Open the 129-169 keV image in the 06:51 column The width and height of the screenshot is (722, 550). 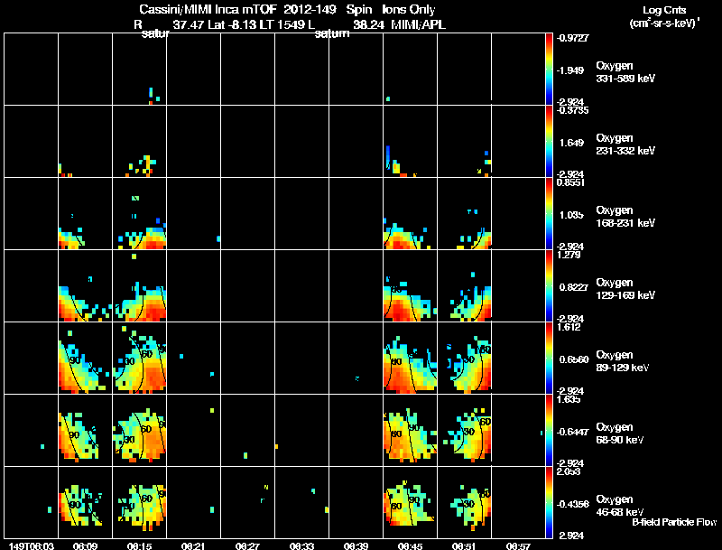coord(464,286)
